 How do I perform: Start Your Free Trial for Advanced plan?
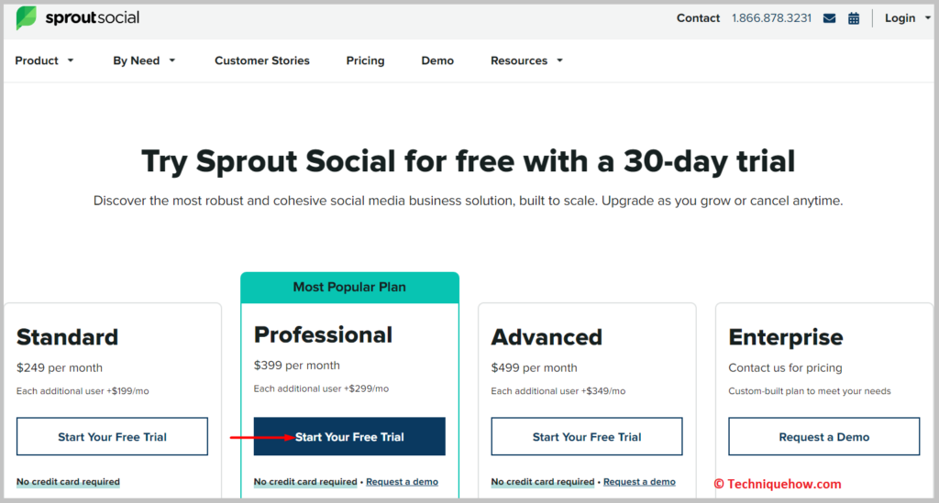587,437
